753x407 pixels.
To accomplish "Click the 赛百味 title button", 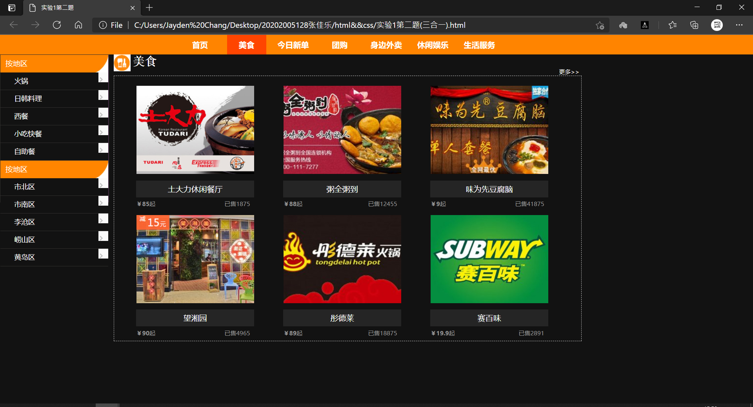I will point(489,318).
